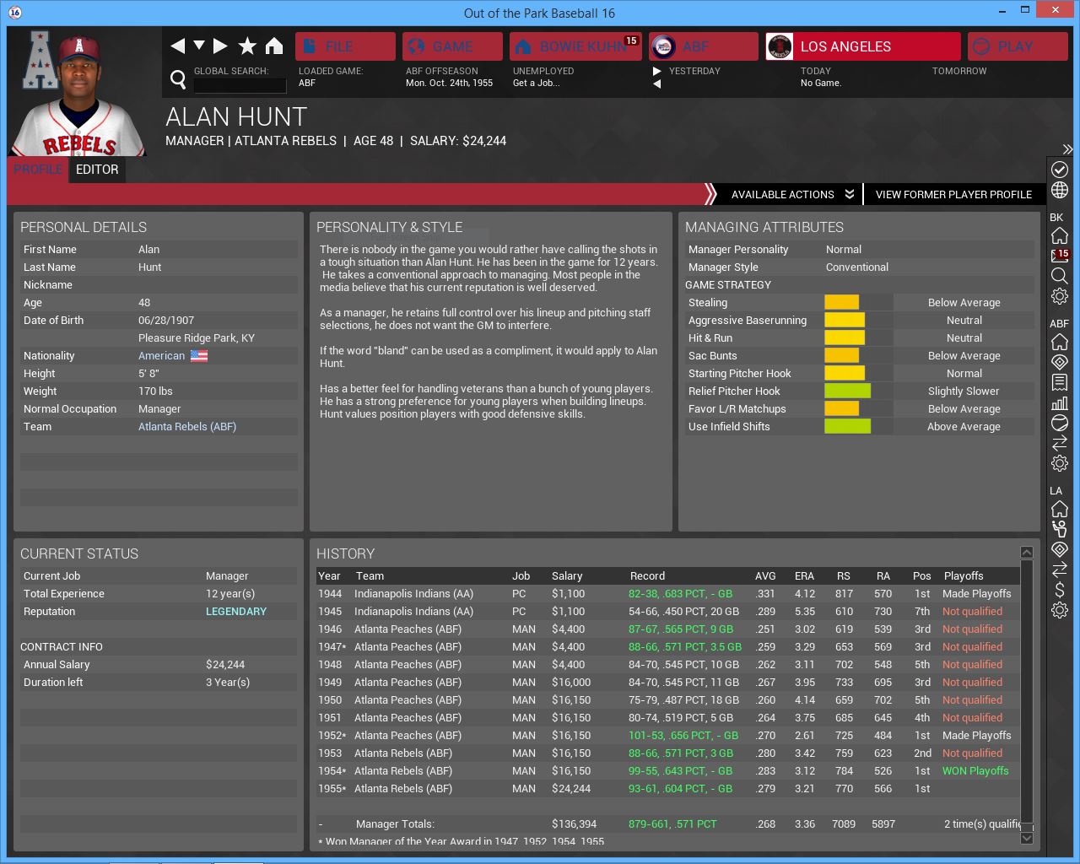Open the ABF section home icon

coord(1060,342)
